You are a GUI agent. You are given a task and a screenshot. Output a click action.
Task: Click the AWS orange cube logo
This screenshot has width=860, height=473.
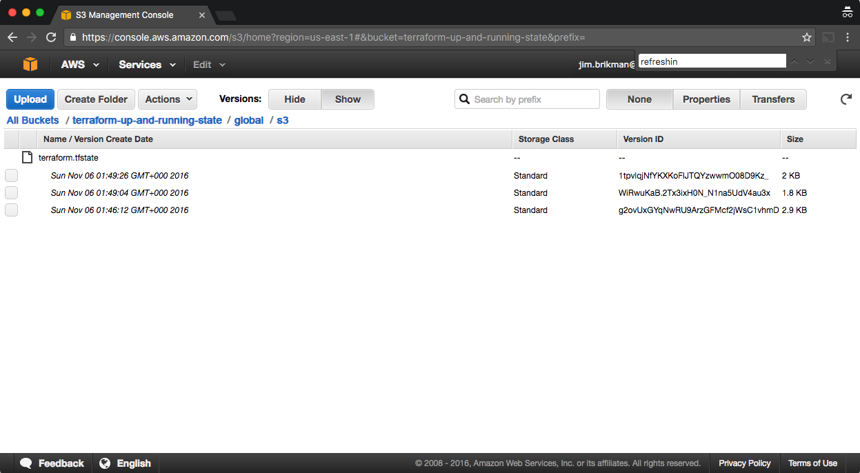[x=30, y=64]
